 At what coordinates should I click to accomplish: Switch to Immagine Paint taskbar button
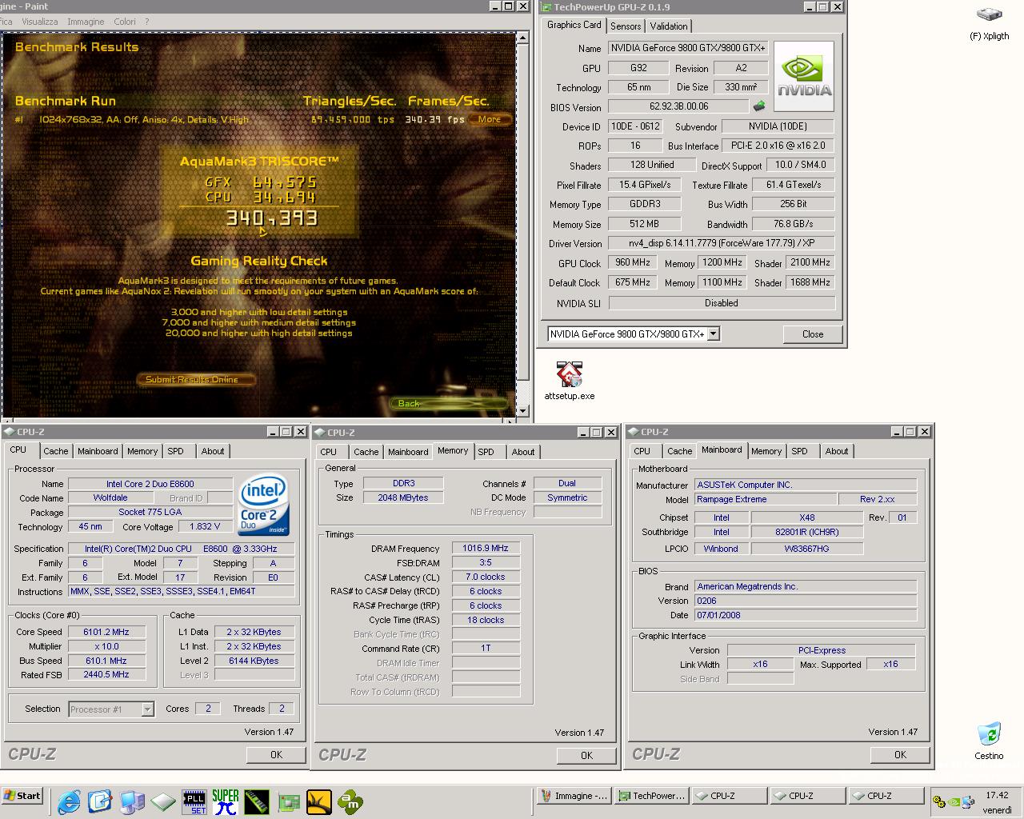[573, 796]
